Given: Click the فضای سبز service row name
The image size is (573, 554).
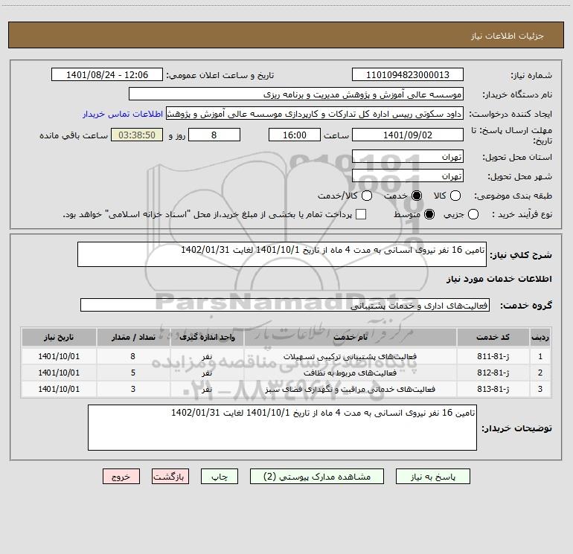Looking at the screenshot, I should (350, 390).
